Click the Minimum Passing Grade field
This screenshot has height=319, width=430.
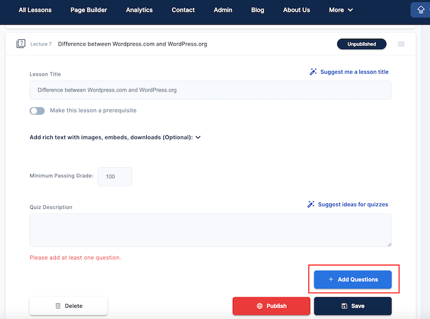[x=115, y=176]
